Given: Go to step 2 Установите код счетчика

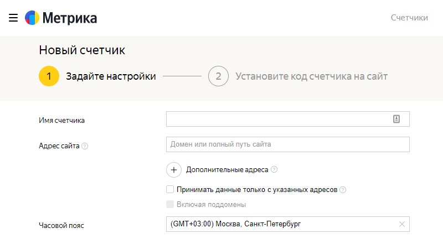Looking at the screenshot, I should pos(311,76).
